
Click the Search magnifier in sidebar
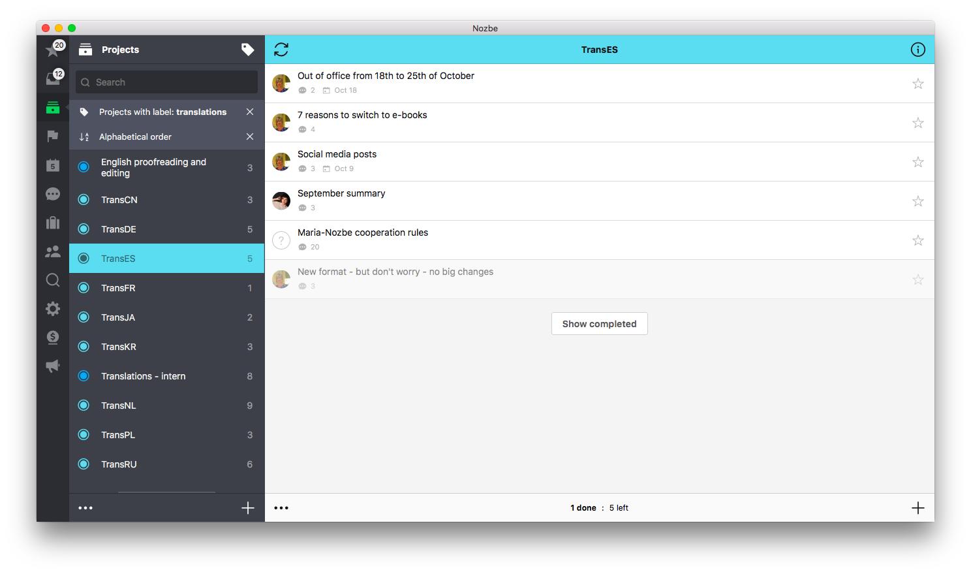tap(53, 280)
